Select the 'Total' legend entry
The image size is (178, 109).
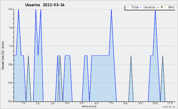[x=132, y=7]
